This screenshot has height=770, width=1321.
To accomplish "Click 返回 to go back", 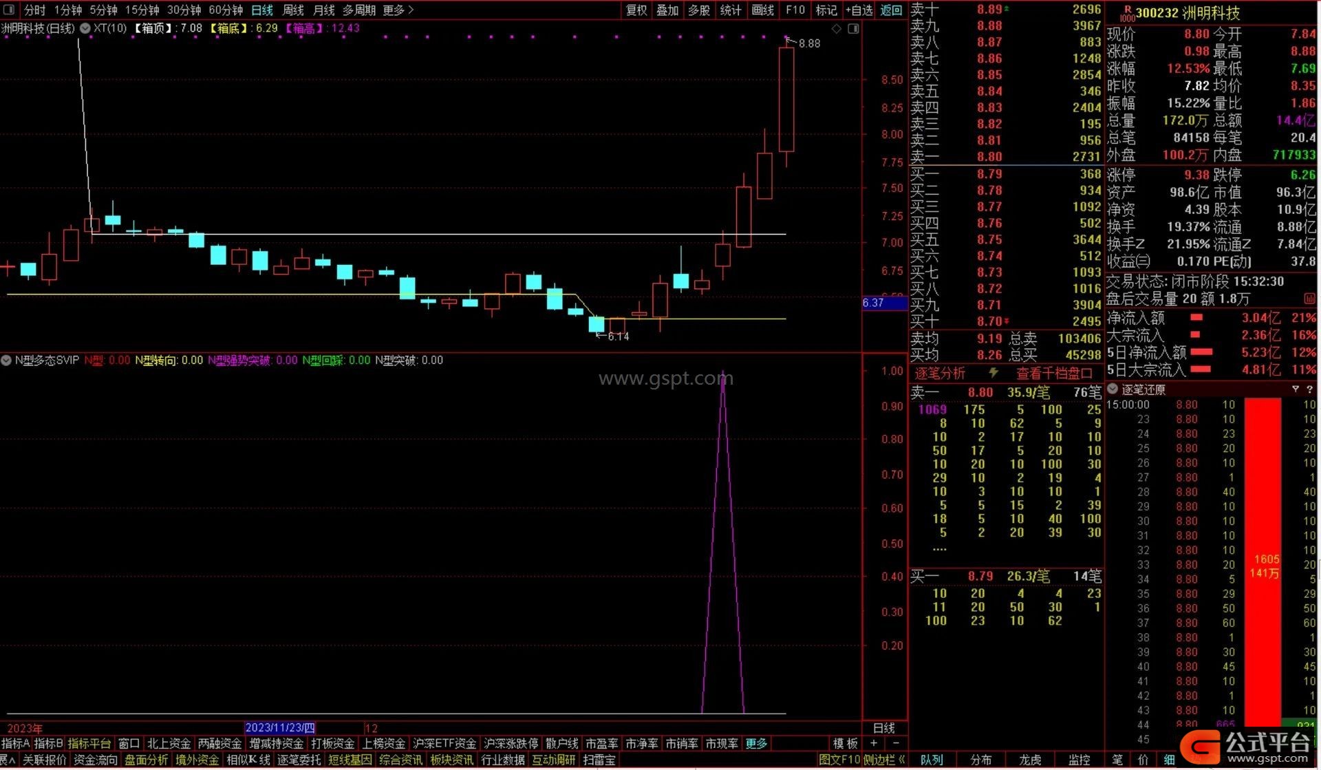I will pos(891,10).
